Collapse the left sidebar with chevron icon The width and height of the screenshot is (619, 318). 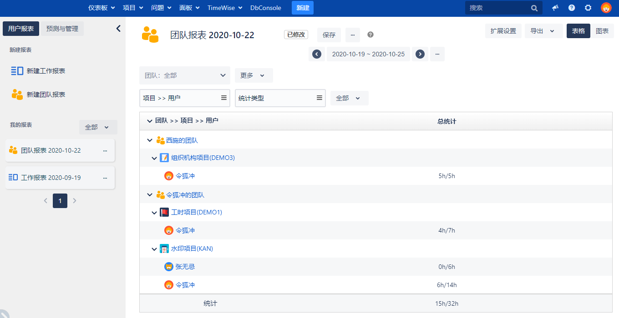[x=118, y=29]
